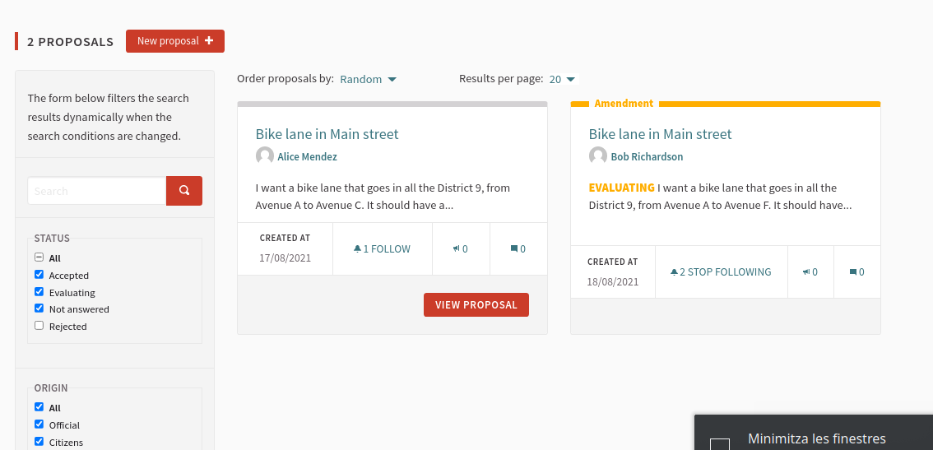933x450 pixels.
Task: Click Alice Mendez's avatar icon
Action: point(265,156)
